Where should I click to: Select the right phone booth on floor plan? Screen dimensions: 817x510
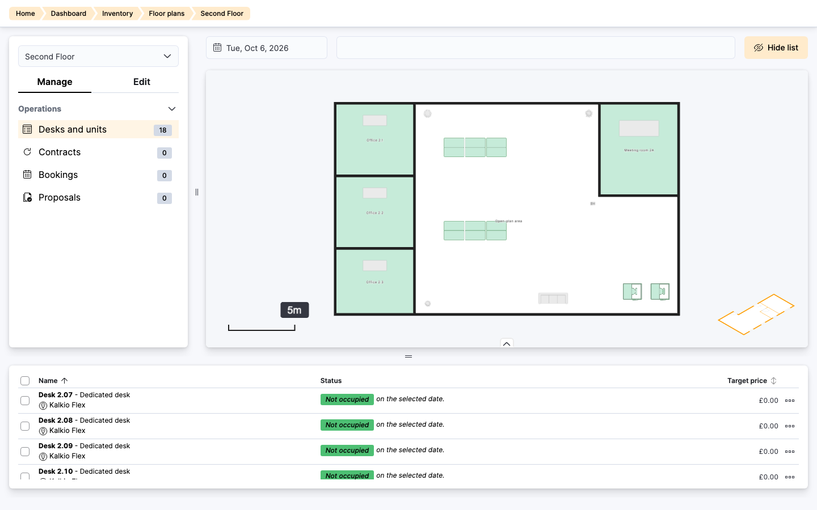[660, 291]
